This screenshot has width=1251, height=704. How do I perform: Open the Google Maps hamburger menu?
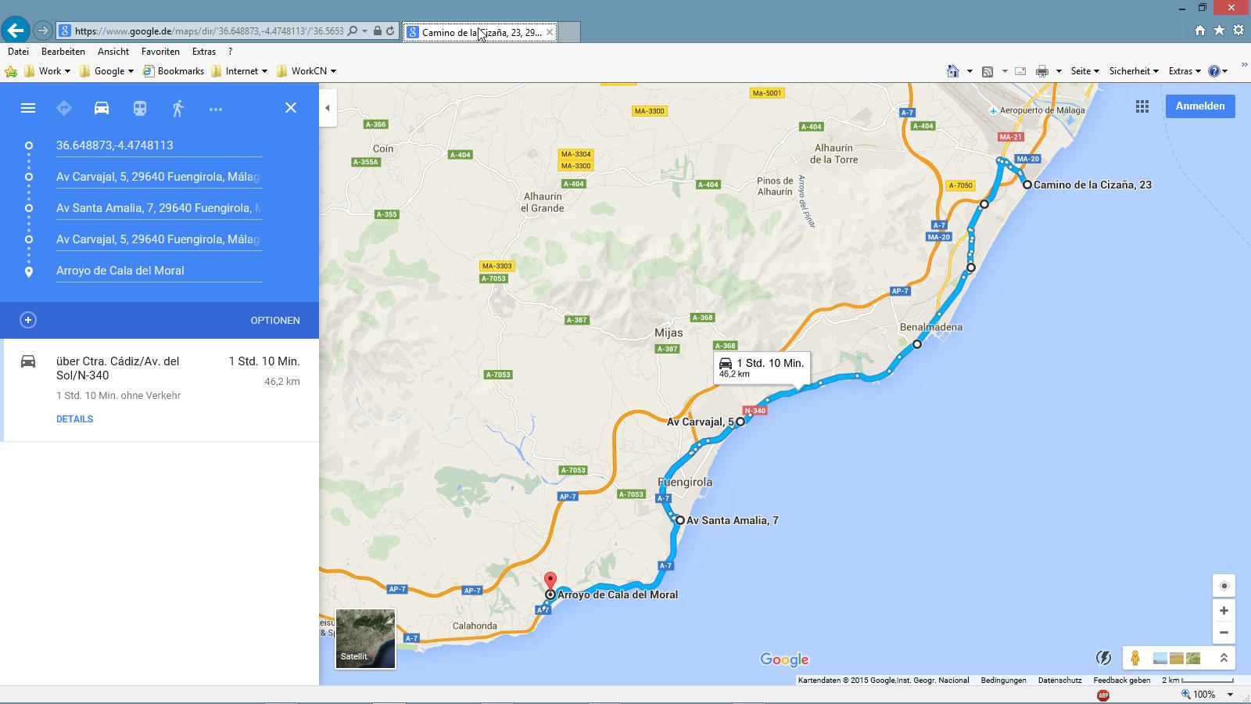click(x=28, y=108)
